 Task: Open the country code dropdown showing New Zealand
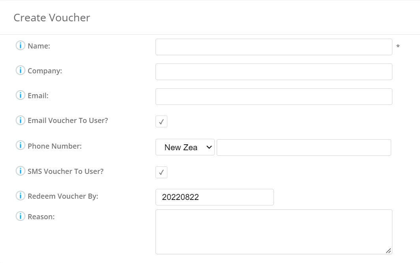[185, 147]
